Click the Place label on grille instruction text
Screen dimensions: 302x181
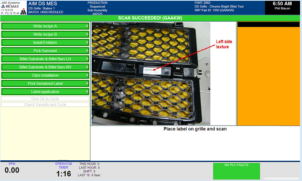pyautogui.click(x=195, y=129)
